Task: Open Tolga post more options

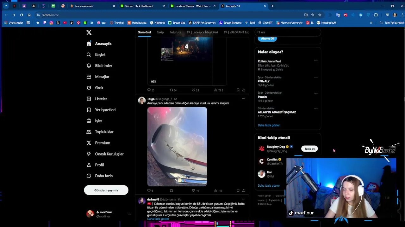Action: [244, 99]
